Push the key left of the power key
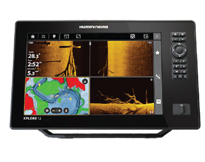This screenshot has width=205, height=162. pos(176,71)
